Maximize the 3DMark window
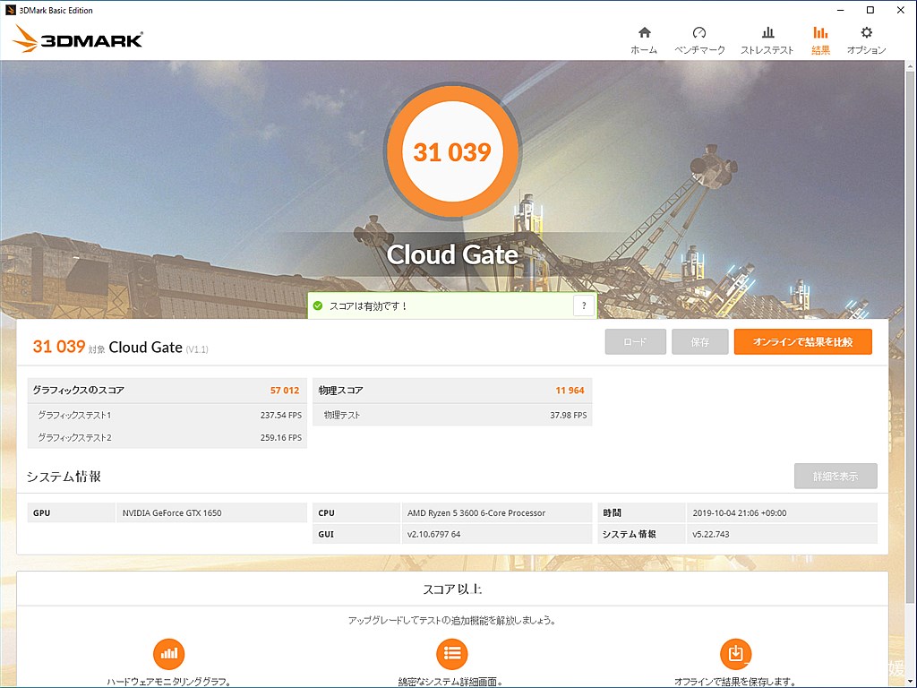The image size is (917, 688). 870,10
